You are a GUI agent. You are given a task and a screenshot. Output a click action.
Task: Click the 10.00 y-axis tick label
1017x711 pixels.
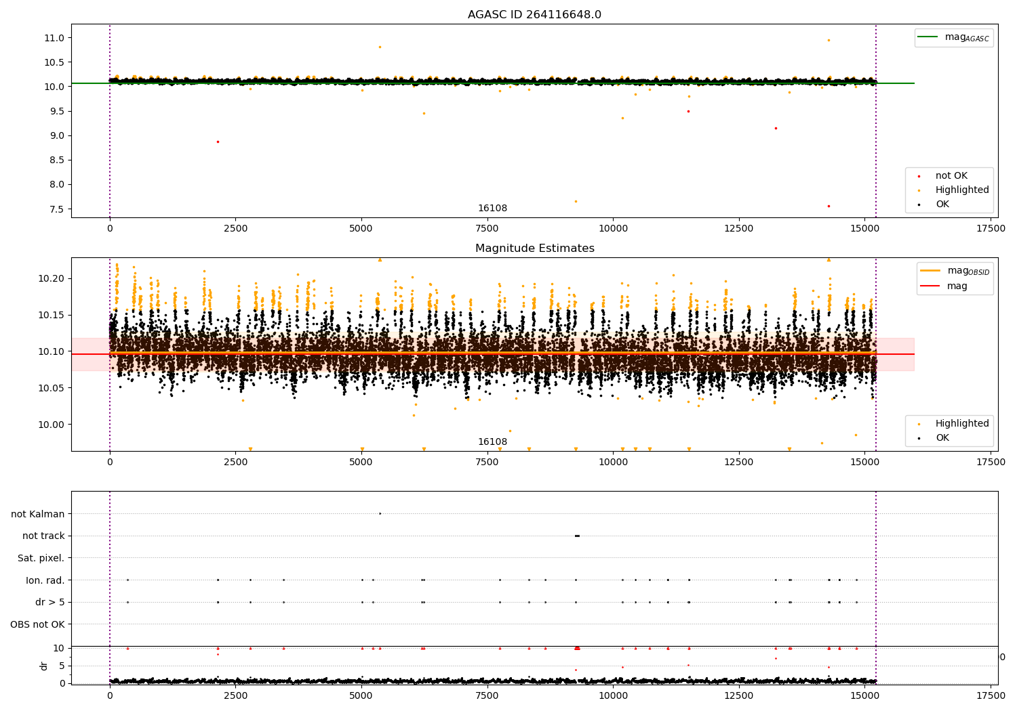52,425
